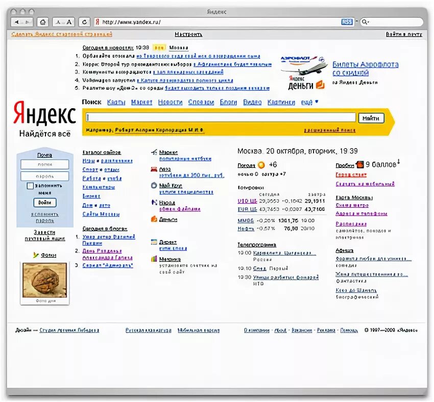Open the Сайты Москвы catalog link
Viewport: 434px width, 402px height.
click(101, 214)
